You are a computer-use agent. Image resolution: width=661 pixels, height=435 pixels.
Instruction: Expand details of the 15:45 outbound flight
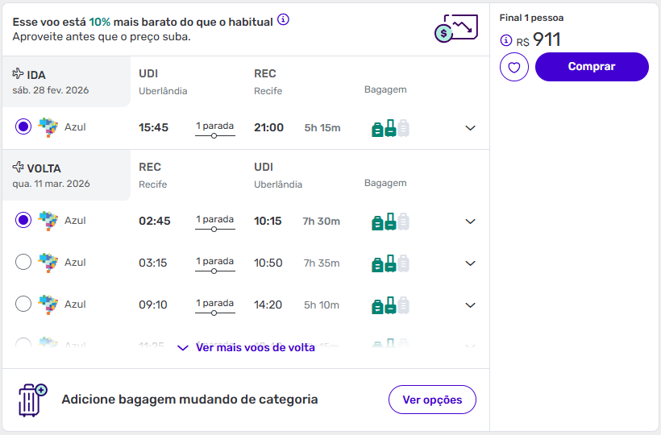(x=471, y=128)
